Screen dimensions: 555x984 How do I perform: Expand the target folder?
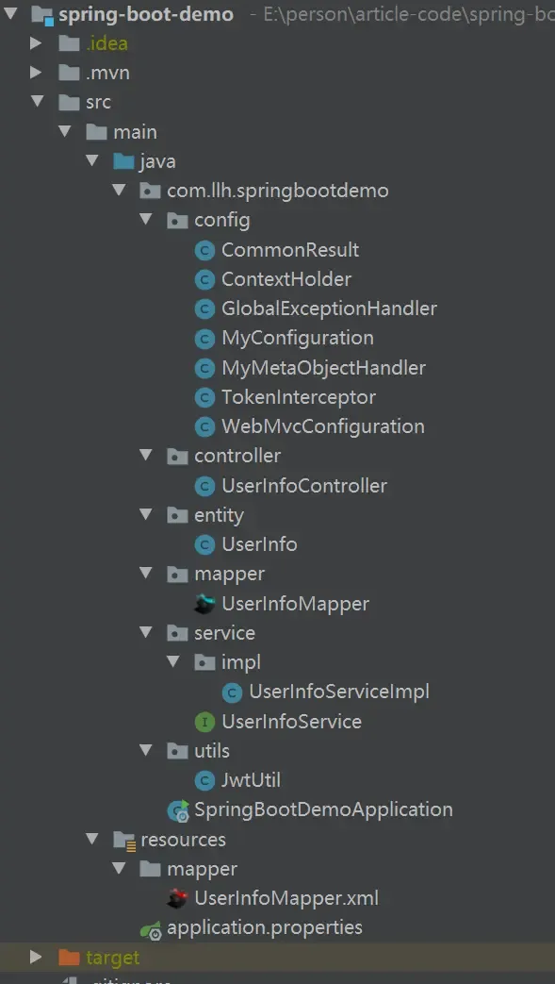(x=36, y=956)
